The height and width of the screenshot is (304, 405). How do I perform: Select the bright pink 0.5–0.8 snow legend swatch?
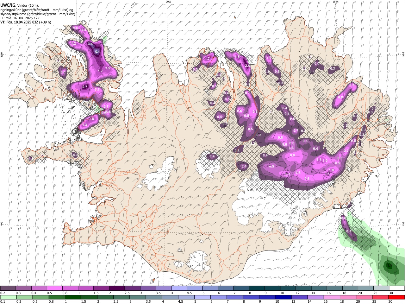(55, 288)
